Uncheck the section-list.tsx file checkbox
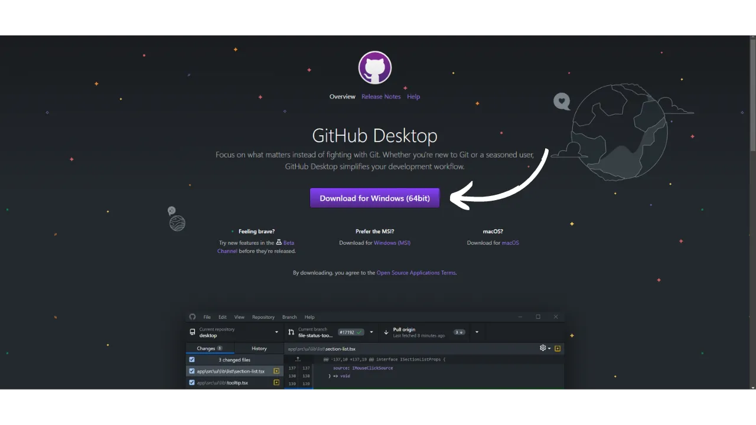This screenshot has width=756, height=425. tap(192, 371)
